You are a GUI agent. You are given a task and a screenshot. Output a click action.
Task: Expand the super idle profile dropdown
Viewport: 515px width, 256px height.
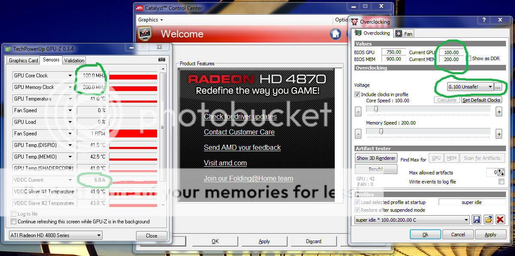(466, 220)
